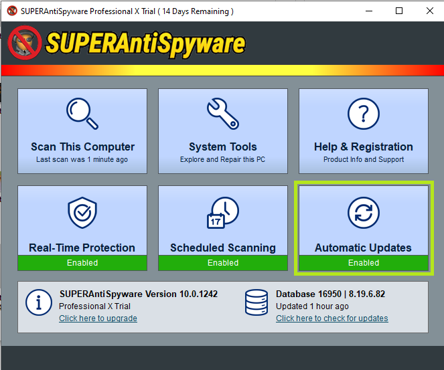Click the question mark help icon

pyautogui.click(x=363, y=114)
